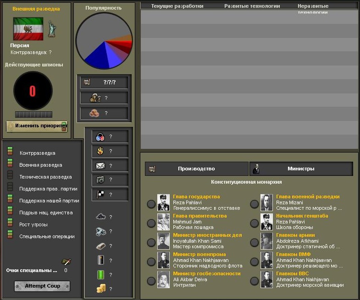
Task: Click the camera icon in the info column
Action: tap(100, 180)
